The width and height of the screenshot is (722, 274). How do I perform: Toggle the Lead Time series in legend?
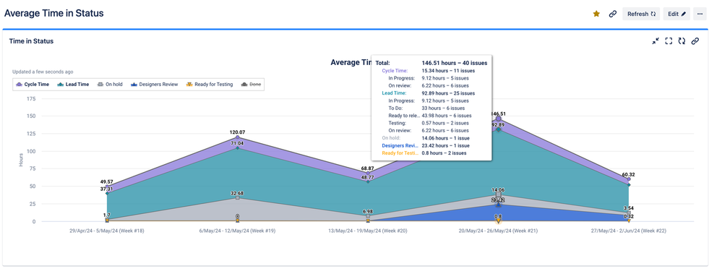pyautogui.click(x=70, y=85)
